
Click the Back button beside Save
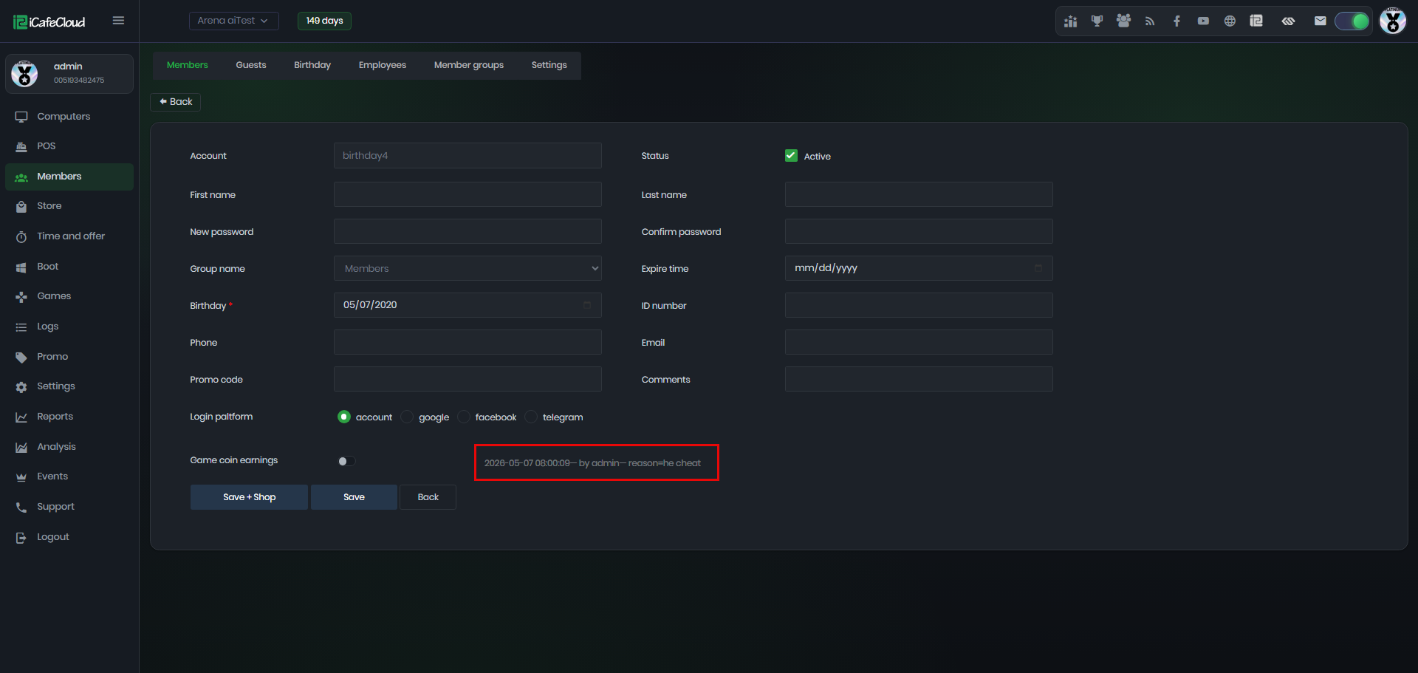coord(428,497)
